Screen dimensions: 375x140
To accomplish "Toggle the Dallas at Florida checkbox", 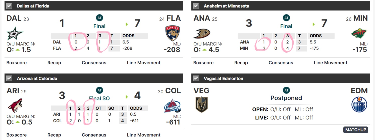I will coord(9,6).
